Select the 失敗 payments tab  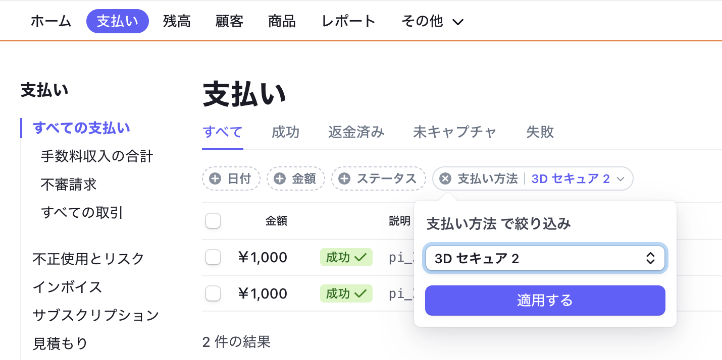[540, 132]
